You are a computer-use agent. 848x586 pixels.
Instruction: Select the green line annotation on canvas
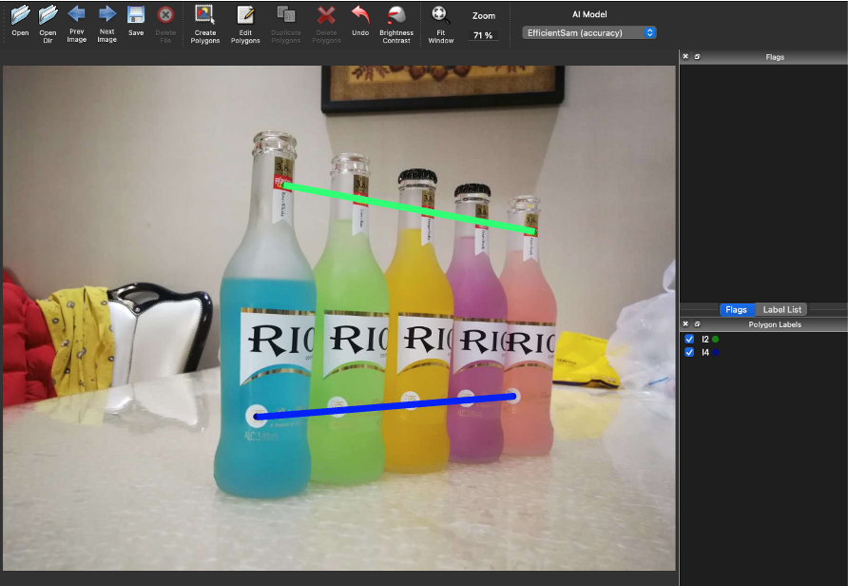[409, 207]
